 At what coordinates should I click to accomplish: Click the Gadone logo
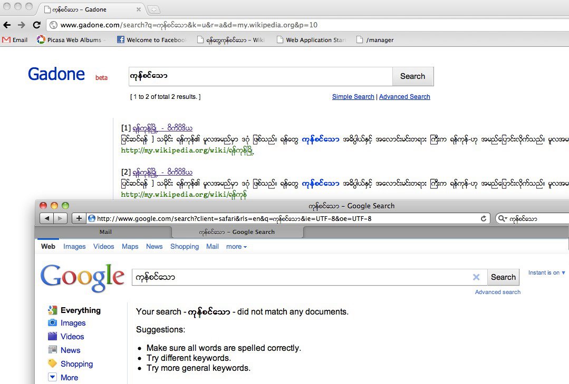click(56, 74)
